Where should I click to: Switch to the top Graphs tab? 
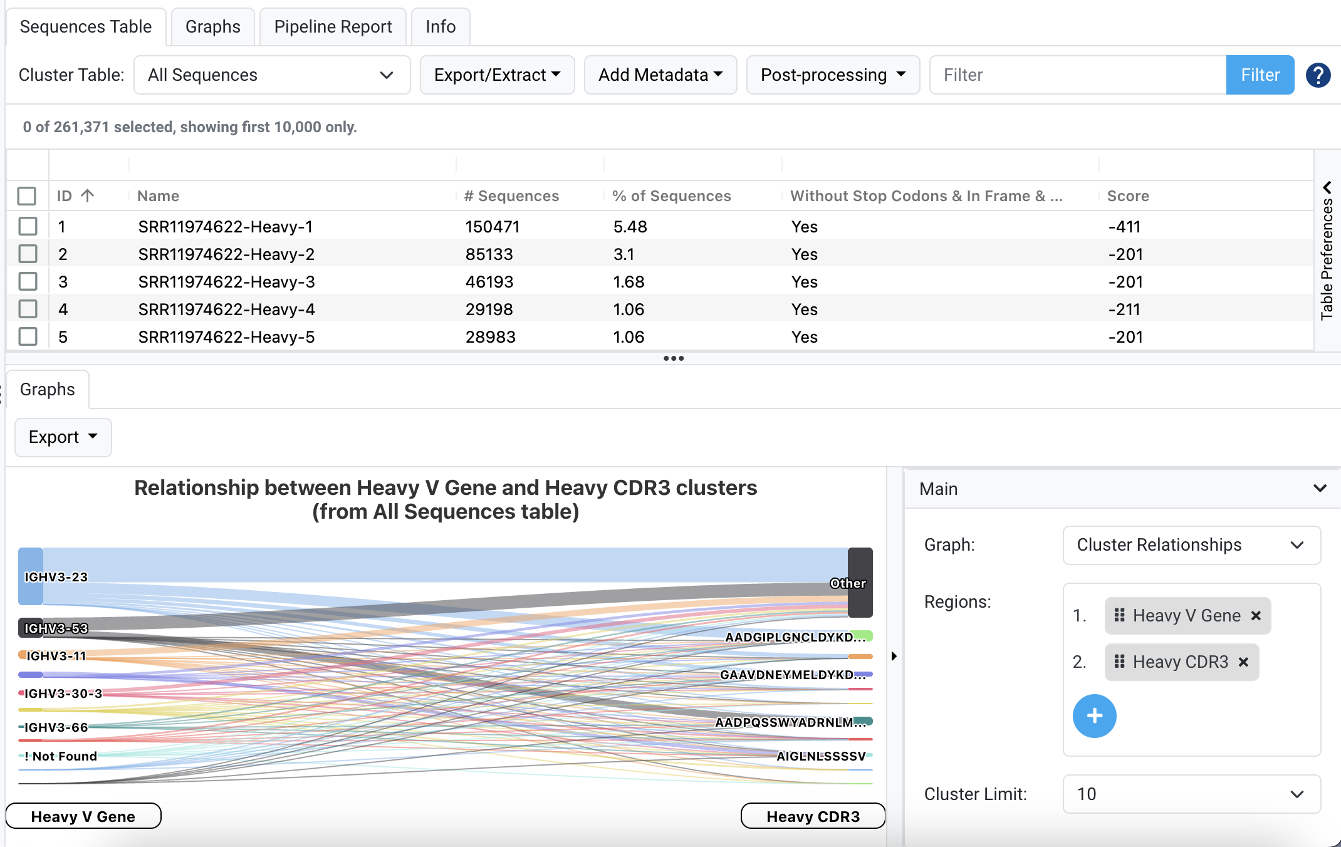[x=213, y=27]
